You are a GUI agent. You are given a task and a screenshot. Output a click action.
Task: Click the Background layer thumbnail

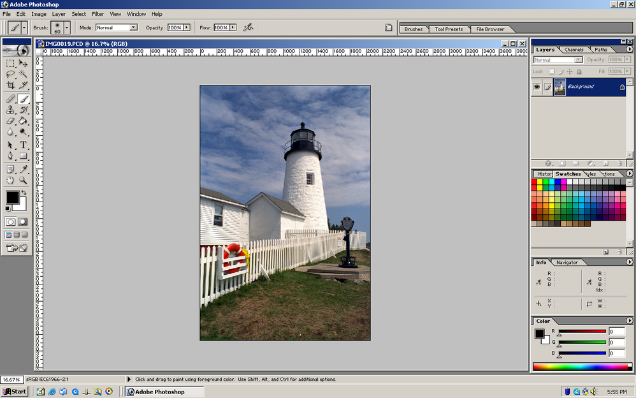coord(560,87)
